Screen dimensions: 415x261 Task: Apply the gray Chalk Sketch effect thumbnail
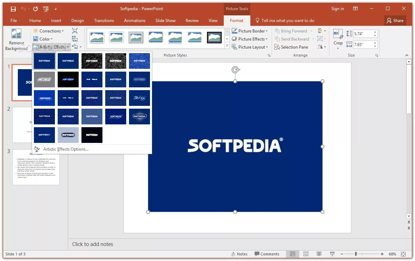[x=44, y=79]
